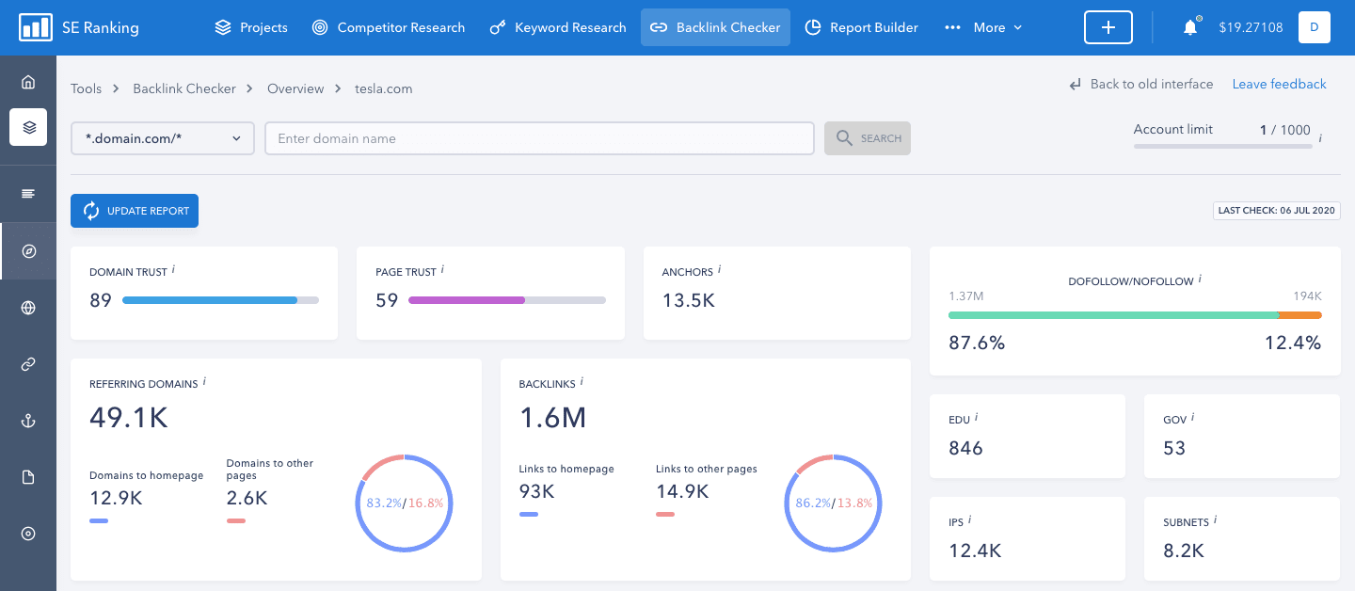This screenshot has width=1355, height=591.
Task: Open the *.domain.com/* scope dropdown
Action: click(163, 138)
